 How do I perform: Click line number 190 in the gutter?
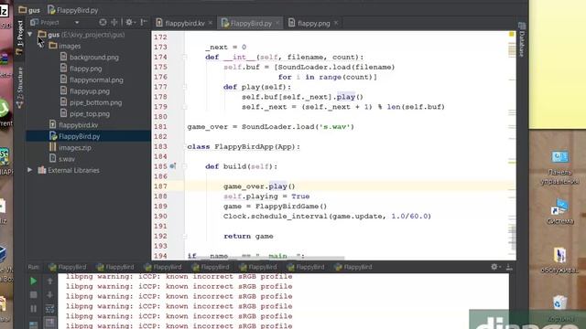coord(160,216)
